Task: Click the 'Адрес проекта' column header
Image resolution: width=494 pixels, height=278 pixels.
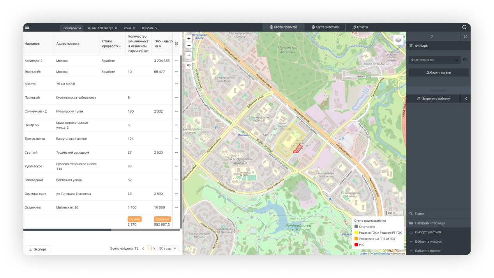Action: [68, 43]
